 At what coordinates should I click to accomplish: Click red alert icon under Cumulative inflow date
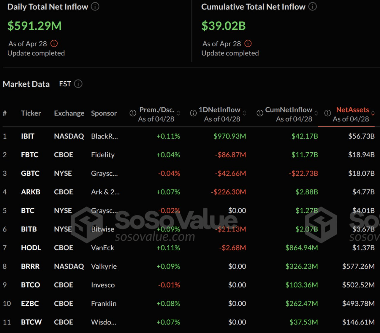(248, 44)
